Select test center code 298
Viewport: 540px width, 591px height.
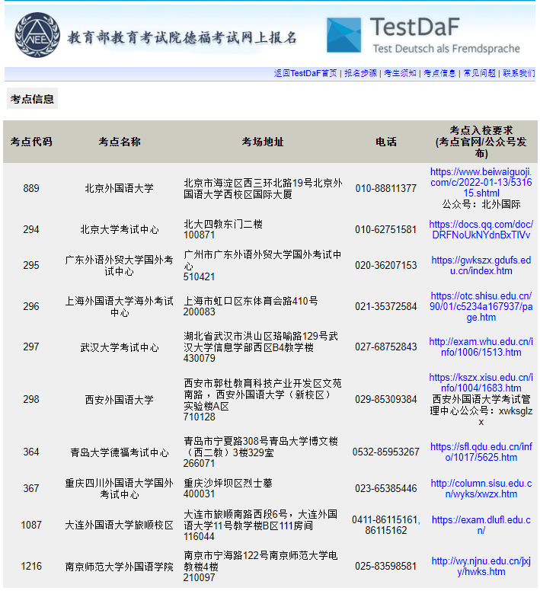(31, 400)
